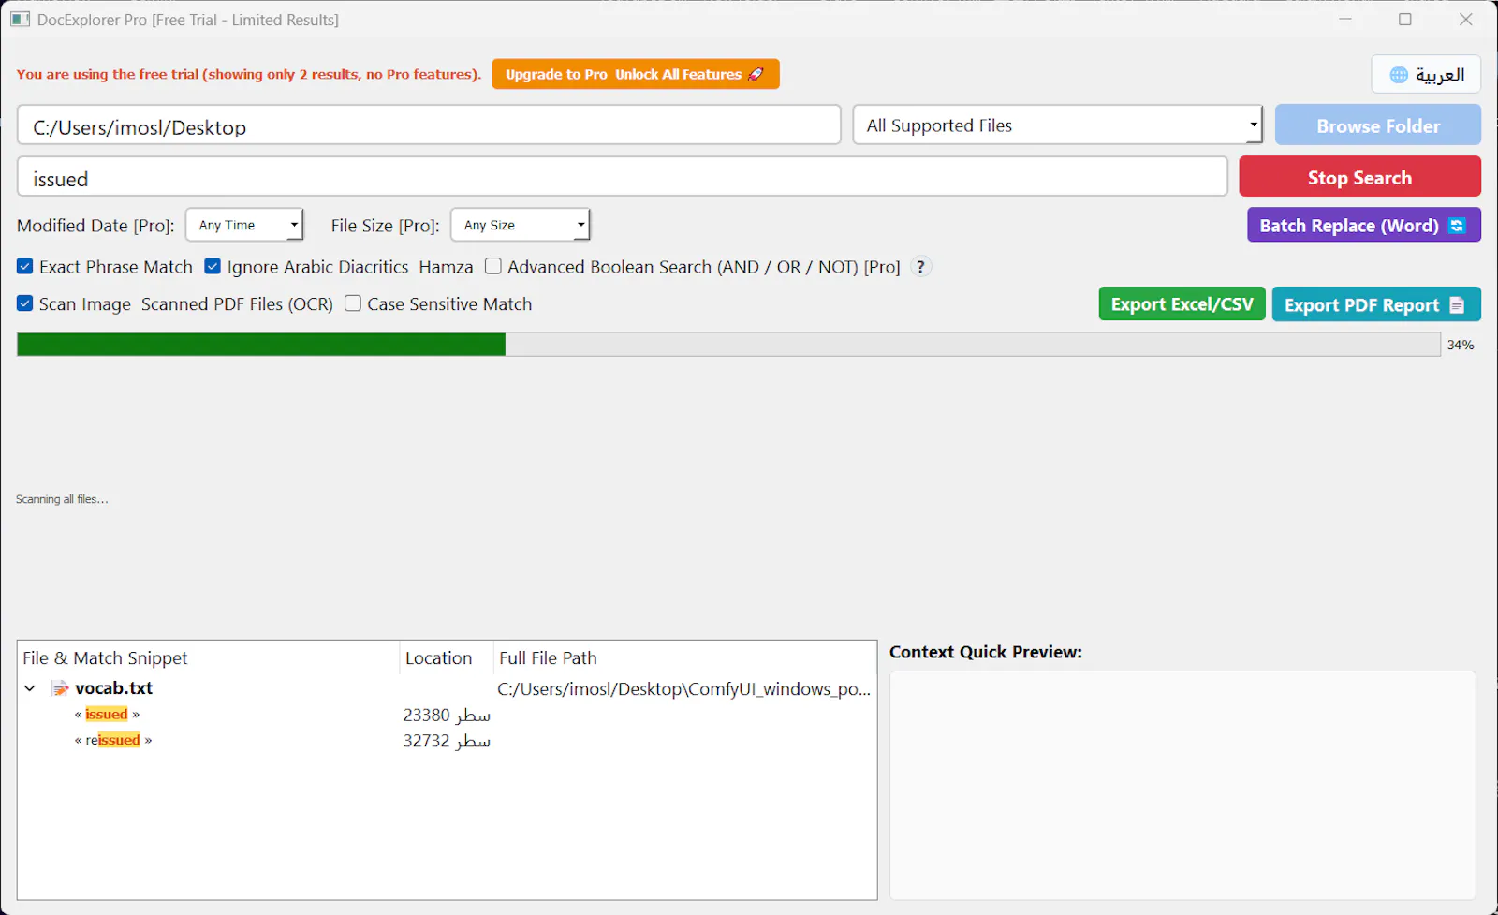
Task: Click Export PDF Report button
Action: coord(1375,304)
